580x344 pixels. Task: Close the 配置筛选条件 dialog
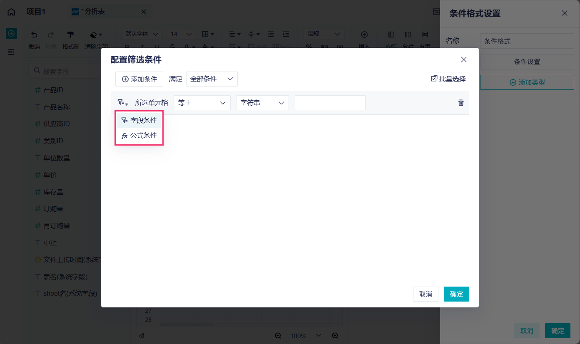464,59
